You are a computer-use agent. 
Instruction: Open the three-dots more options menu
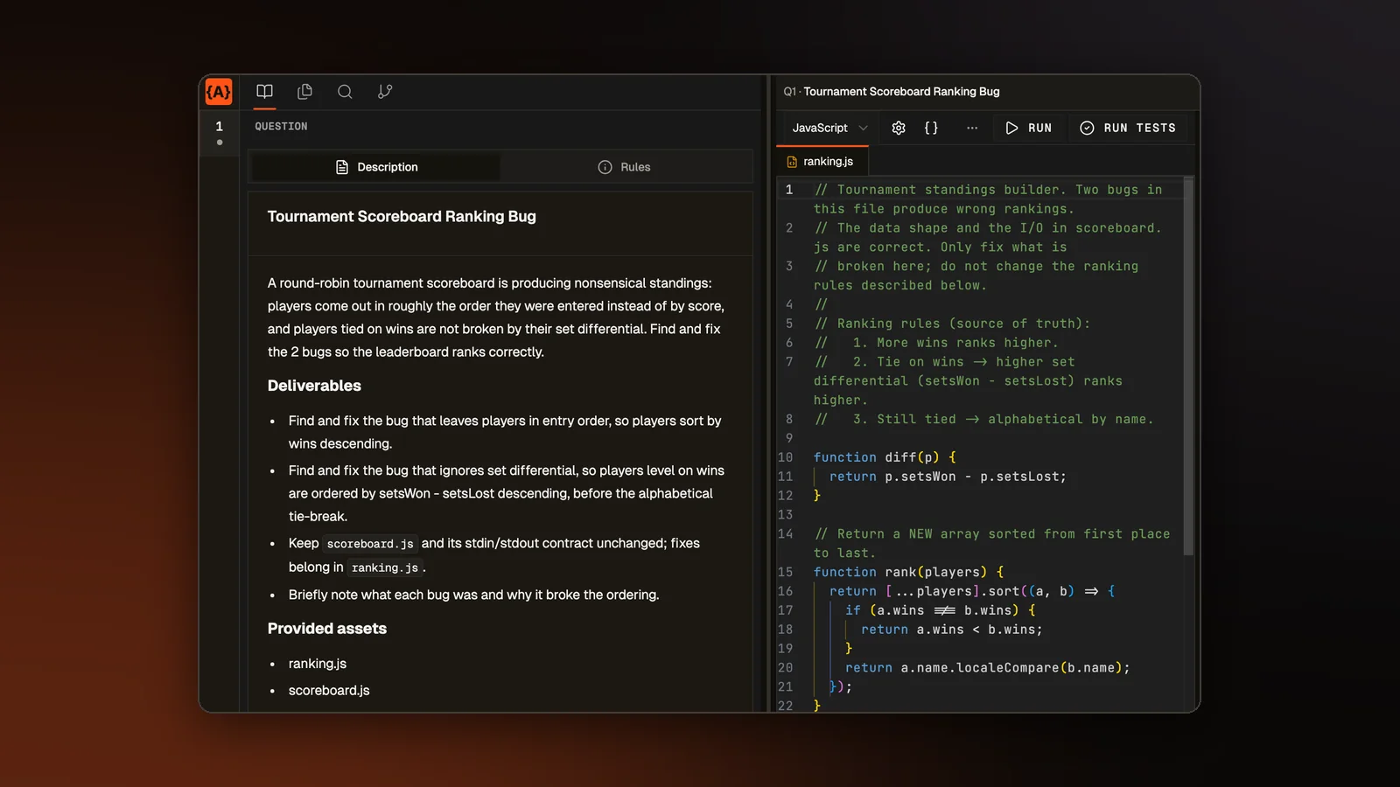point(972,128)
